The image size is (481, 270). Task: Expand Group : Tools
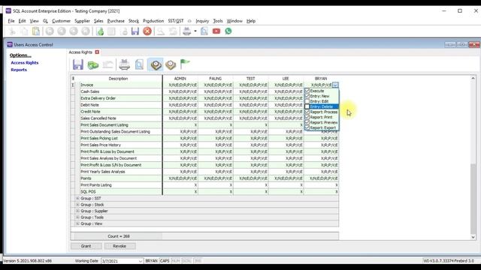click(77, 217)
